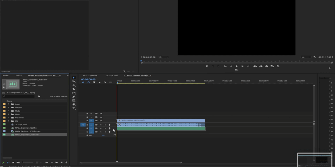Open the Fit zoom level dropdown
335x167 pixels.
pyautogui.click(x=164, y=57)
